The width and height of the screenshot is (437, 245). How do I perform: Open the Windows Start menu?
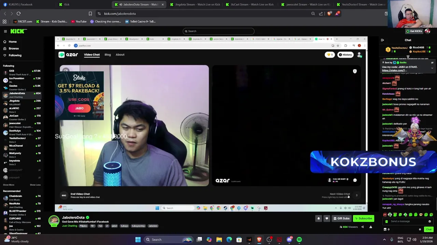click(x=138, y=240)
